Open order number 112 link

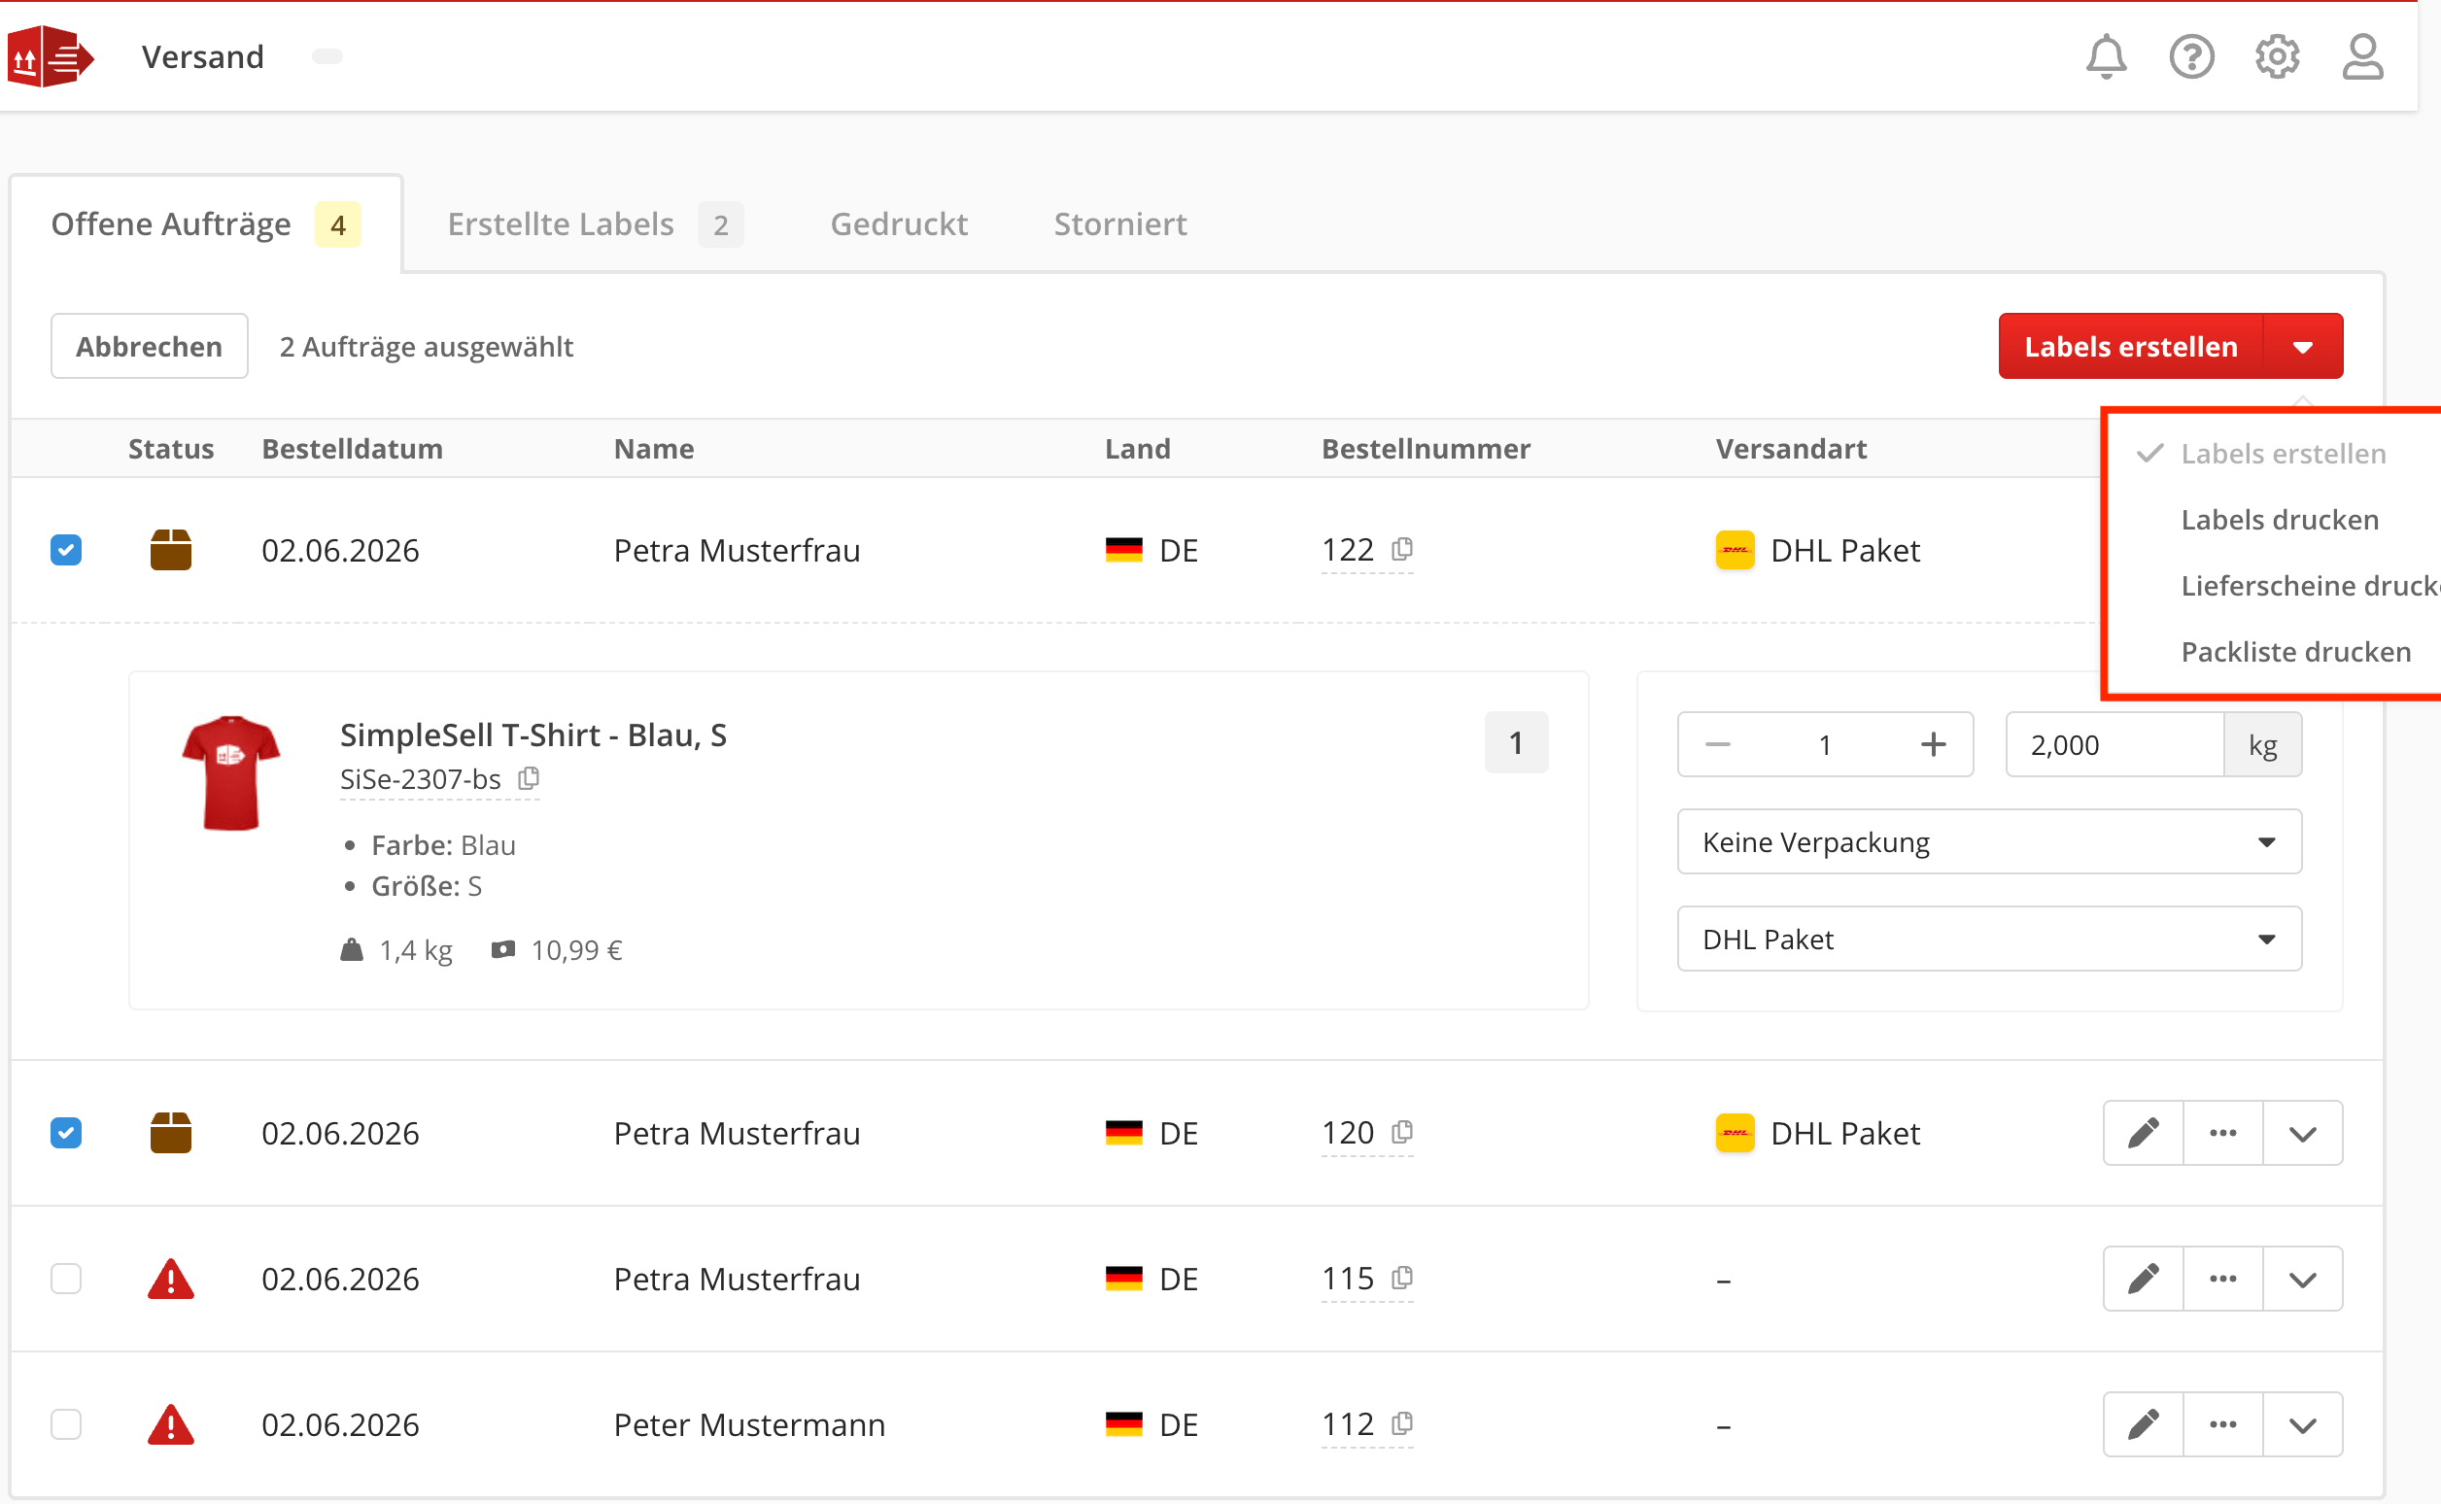[x=1347, y=1424]
